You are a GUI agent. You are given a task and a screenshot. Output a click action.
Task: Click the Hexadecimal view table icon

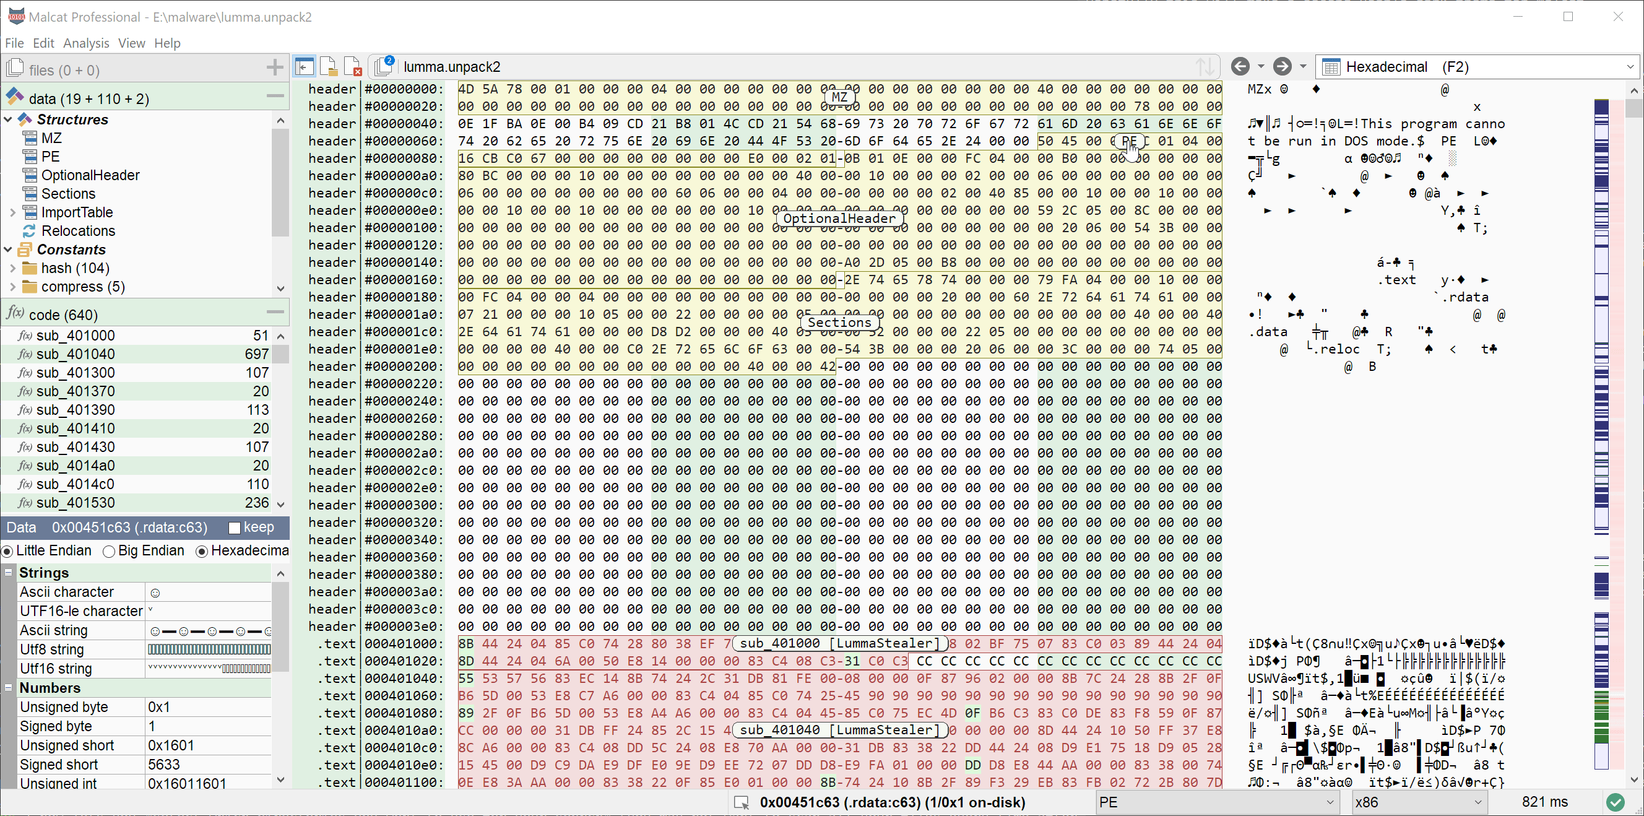(1331, 66)
